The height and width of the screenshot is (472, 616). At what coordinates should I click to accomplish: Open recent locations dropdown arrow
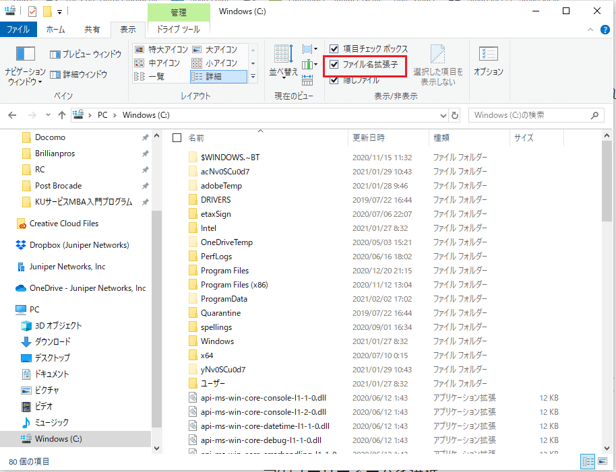point(48,115)
